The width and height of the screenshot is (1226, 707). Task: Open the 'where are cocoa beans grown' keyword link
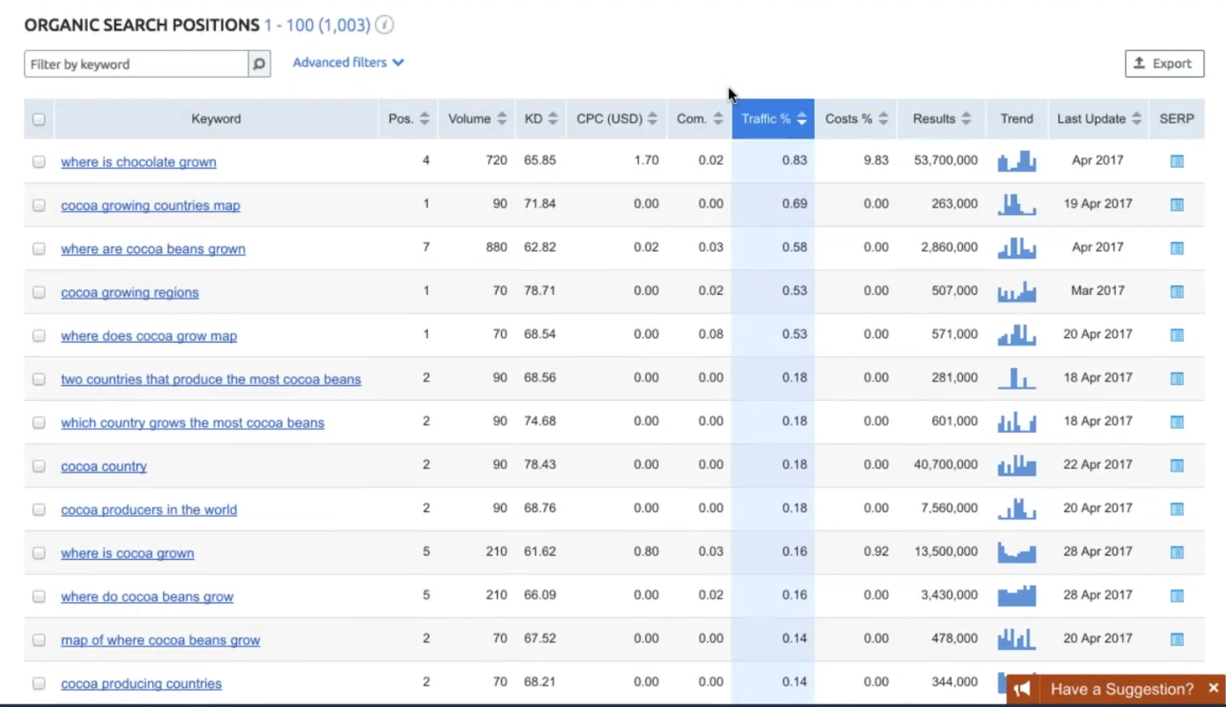153,249
